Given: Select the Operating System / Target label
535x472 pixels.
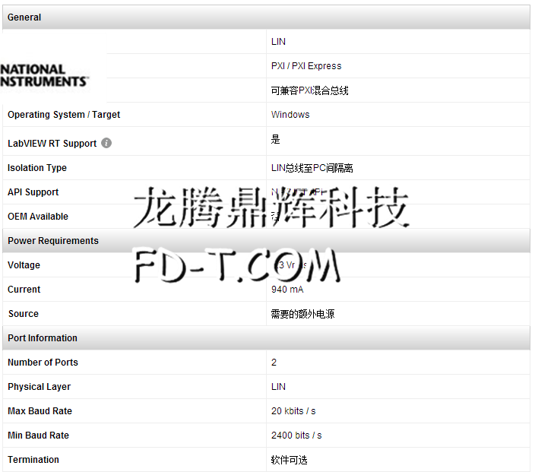Looking at the screenshot, I should (x=64, y=115).
